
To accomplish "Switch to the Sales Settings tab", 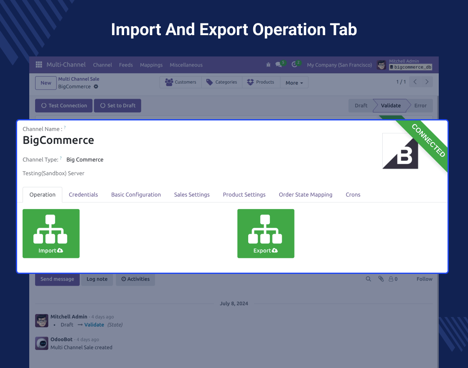I will 192,195.
